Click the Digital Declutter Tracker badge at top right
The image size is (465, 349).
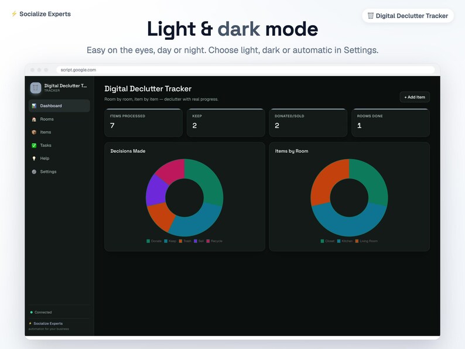(408, 16)
